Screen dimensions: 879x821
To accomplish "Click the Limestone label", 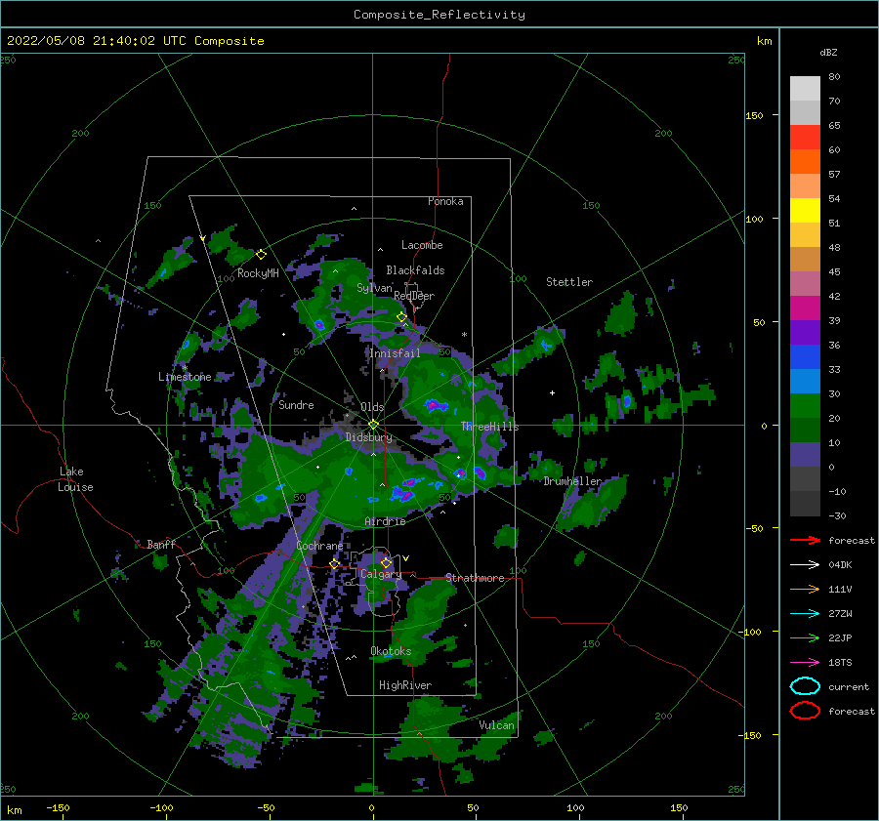I will coord(185,377).
